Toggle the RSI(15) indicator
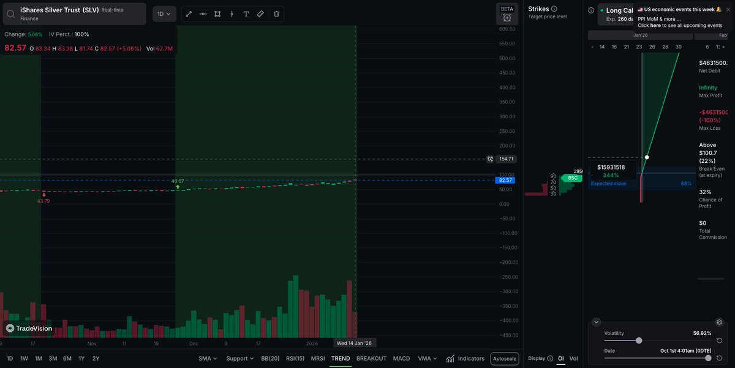735x368 pixels. click(295, 358)
